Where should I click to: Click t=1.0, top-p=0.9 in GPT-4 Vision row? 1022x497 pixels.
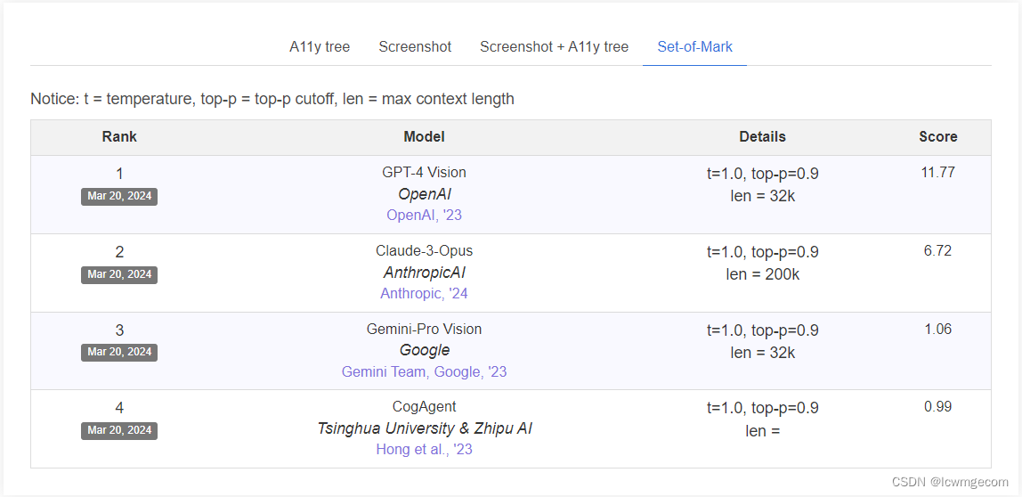click(x=763, y=175)
